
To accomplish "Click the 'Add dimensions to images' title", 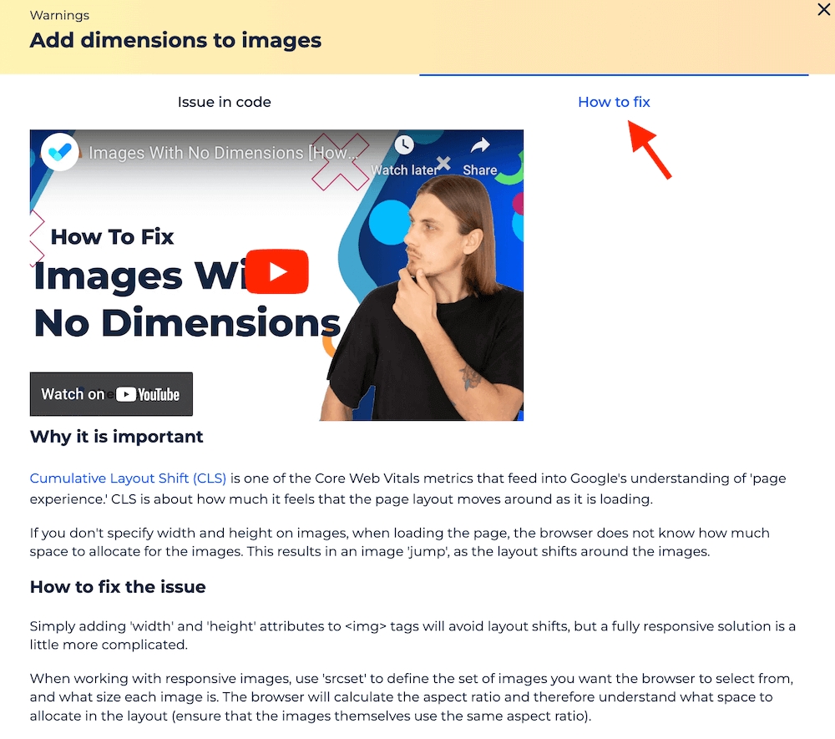I will point(175,40).
